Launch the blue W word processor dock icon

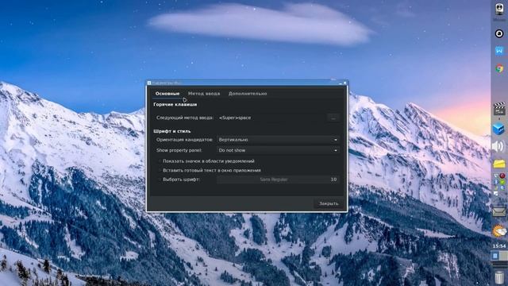499,51
